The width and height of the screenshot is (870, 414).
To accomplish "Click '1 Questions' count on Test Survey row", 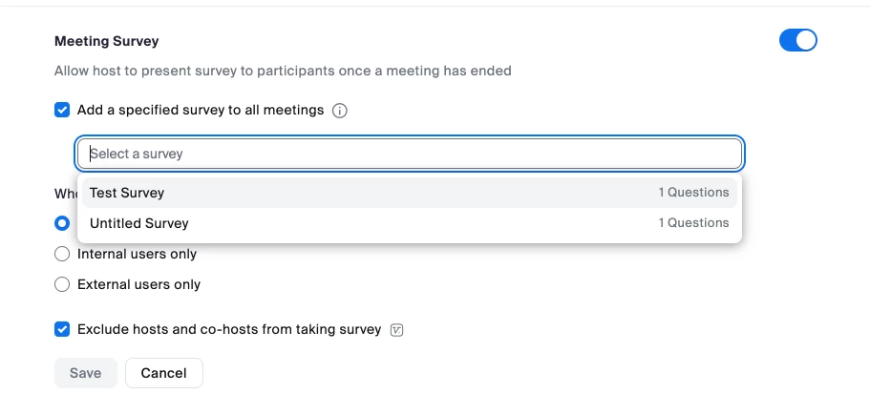I will pos(693,193).
